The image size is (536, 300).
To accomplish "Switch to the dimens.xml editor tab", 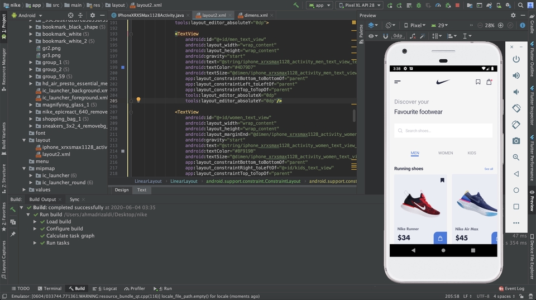I will coord(256,15).
